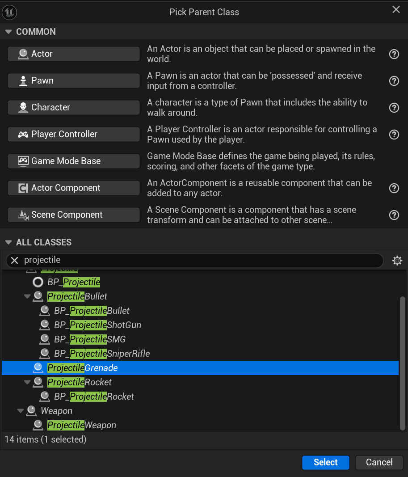Show help for Player Controller
The image size is (408, 477).
click(x=394, y=135)
